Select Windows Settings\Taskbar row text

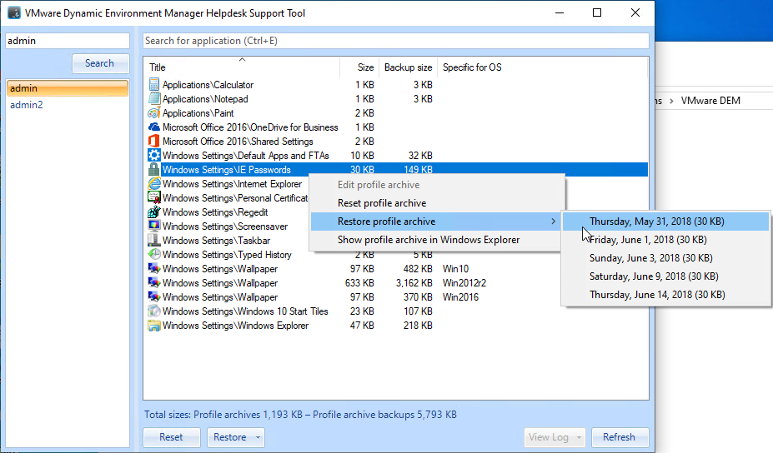[x=217, y=241]
